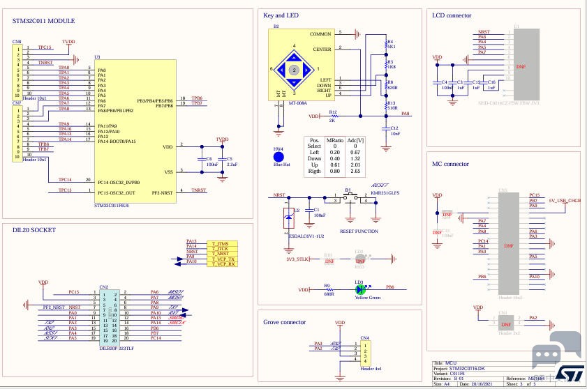Select the Blue Hat HW4 circle
The width and height of the screenshot is (587, 389).
coord(278,157)
